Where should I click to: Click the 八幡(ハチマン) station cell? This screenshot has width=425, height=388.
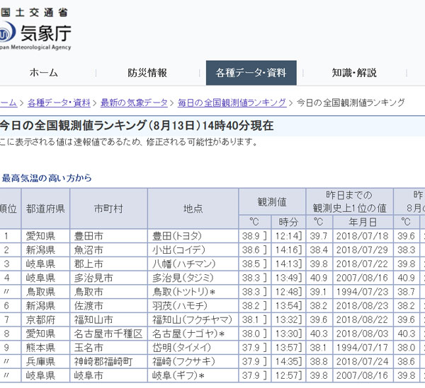193,264
